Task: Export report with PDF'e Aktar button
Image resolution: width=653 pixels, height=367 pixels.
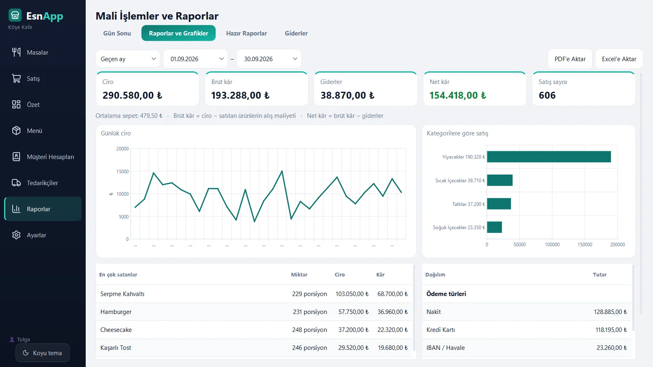Action: click(x=570, y=59)
